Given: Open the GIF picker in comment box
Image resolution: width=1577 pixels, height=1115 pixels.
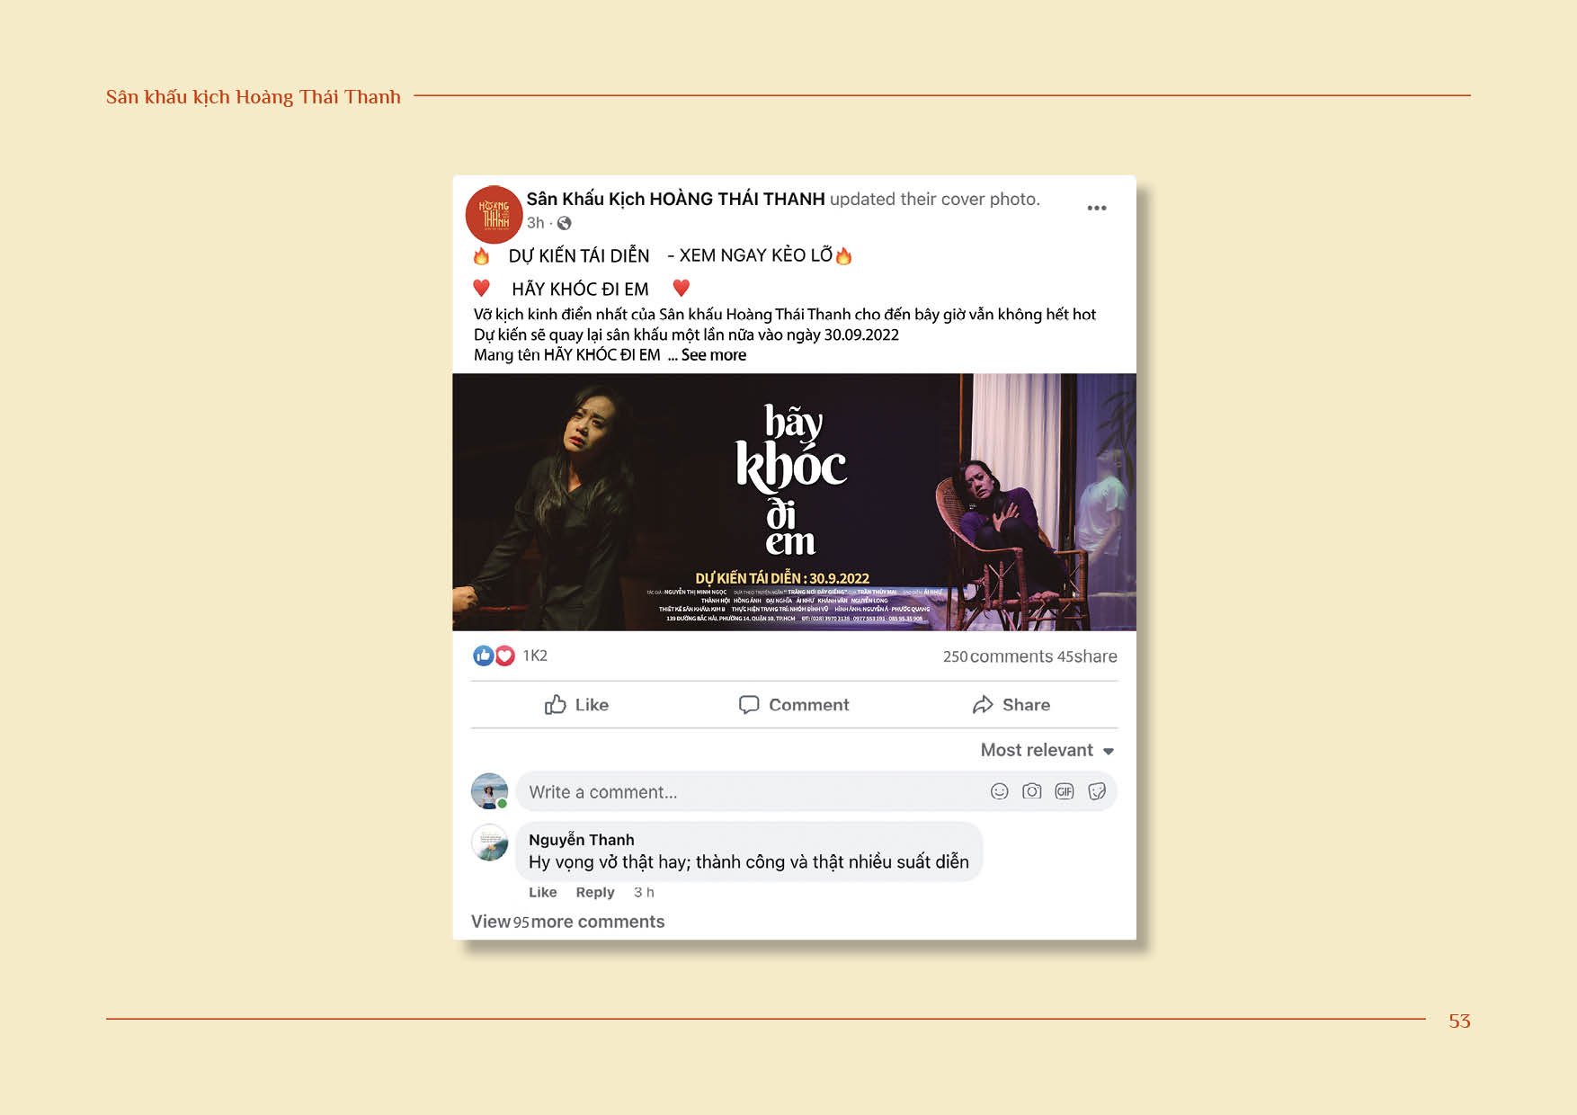Looking at the screenshot, I should 1064,791.
